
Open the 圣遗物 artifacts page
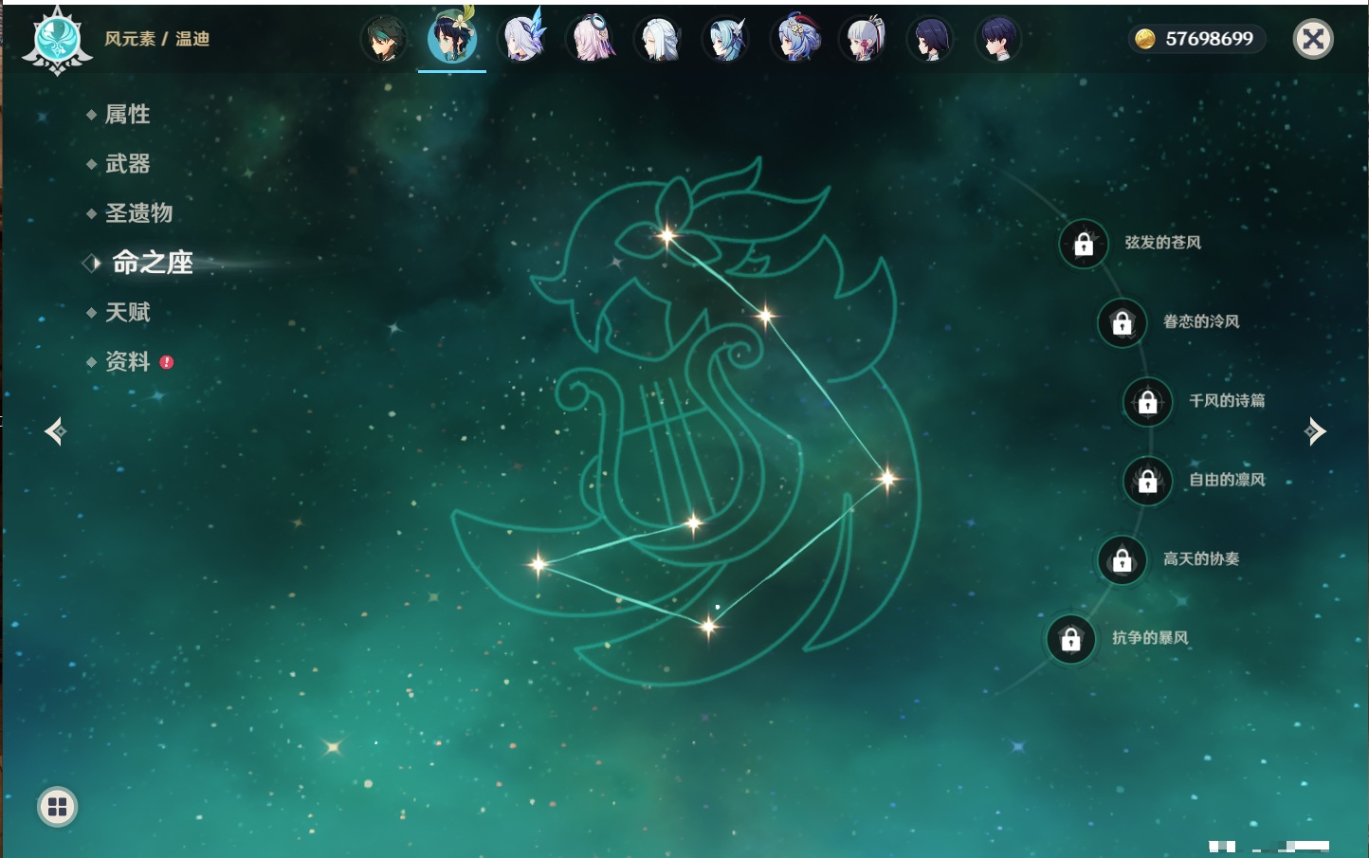click(x=138, y=213)
